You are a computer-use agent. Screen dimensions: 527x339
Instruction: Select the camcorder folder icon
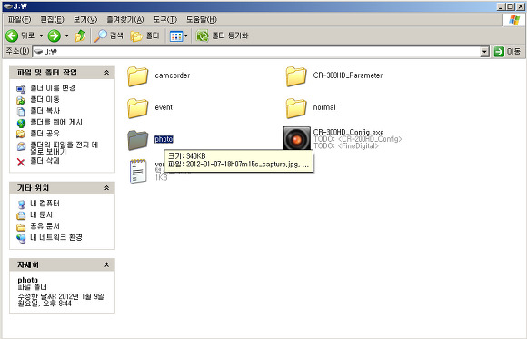pos(138,76)
